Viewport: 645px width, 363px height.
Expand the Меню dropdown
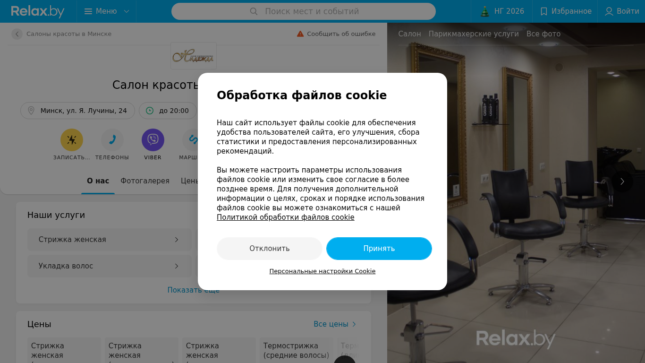point(107,11)
